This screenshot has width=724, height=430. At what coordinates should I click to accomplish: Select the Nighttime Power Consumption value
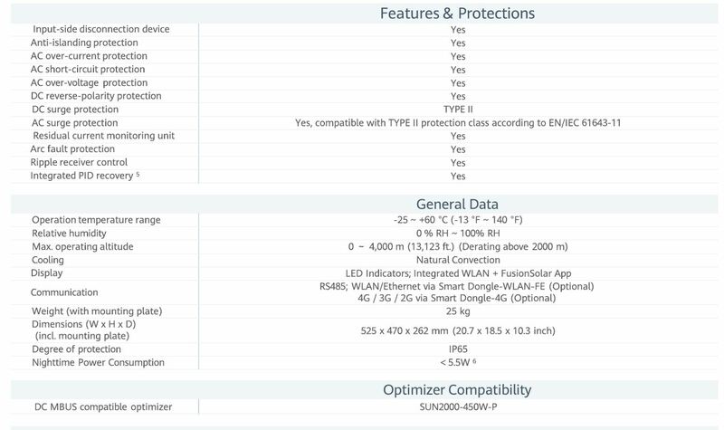pyautogui.click(x=457, y=363)
